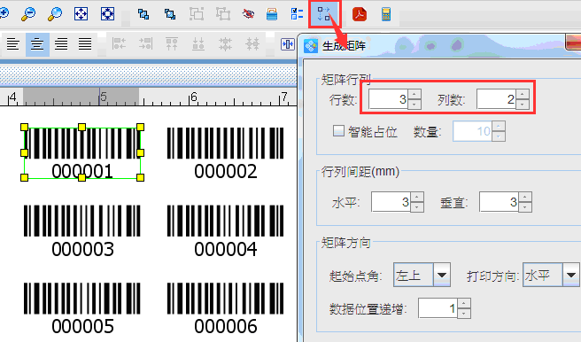Click the checklist properties icon
Image resolution: width=581 pixels, height=342 pixels.
[297, 14]
